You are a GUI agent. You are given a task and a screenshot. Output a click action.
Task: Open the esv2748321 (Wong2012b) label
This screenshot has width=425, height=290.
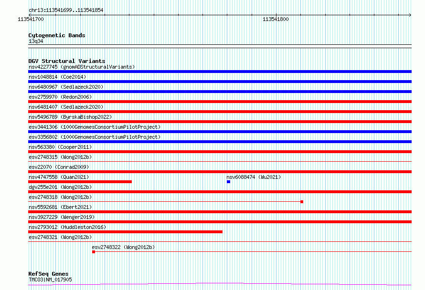coord(60,237)
